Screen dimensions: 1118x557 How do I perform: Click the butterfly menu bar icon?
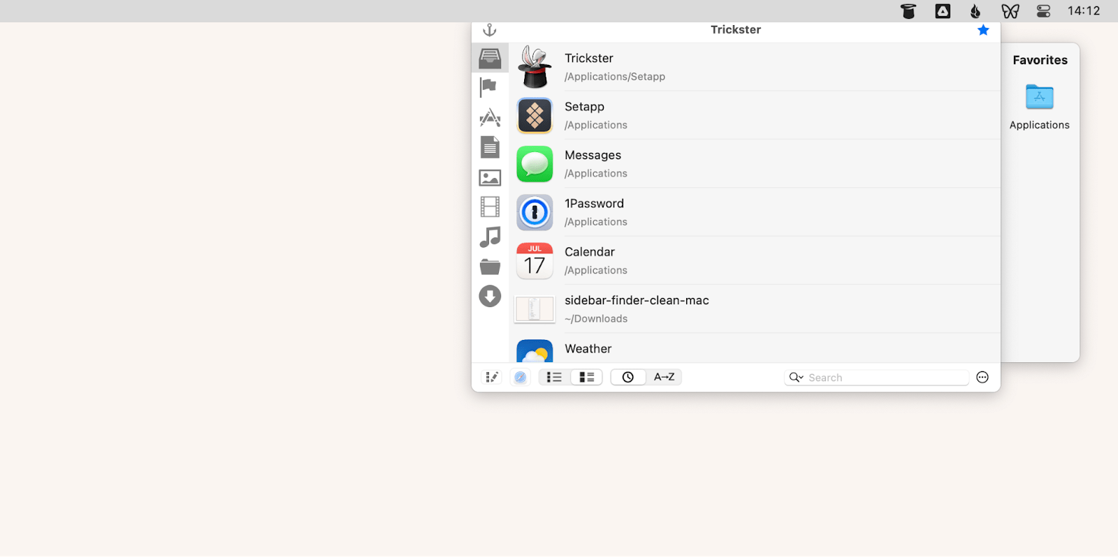click(x=1010, y=11)
